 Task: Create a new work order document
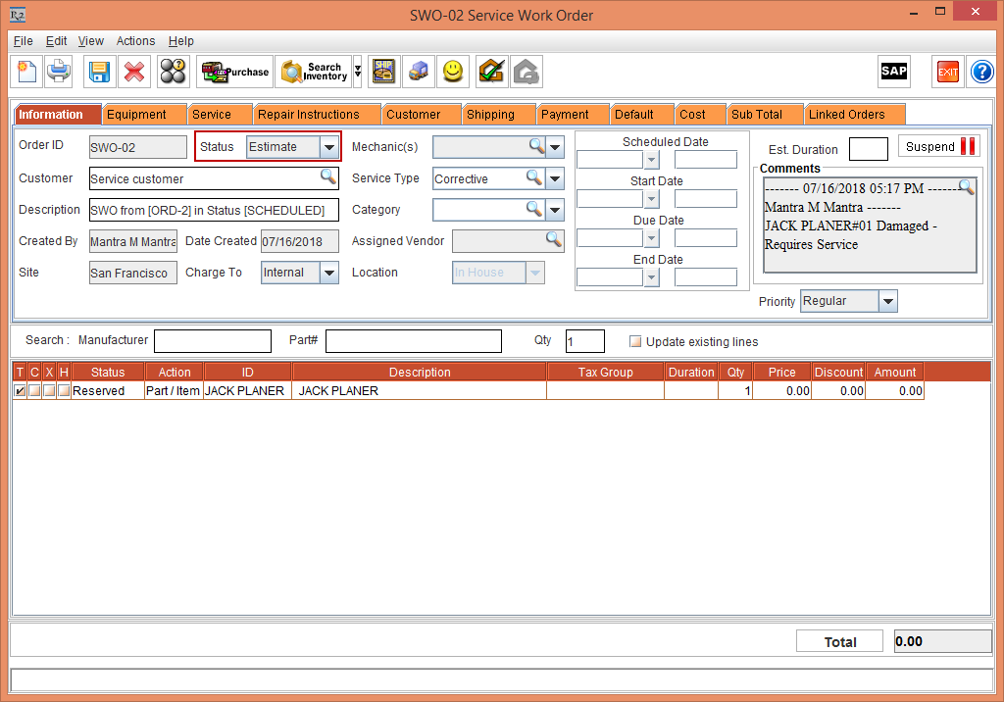click(25, 71)
